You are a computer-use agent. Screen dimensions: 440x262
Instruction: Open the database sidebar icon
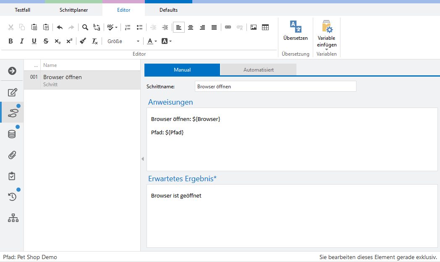(12, 134)
